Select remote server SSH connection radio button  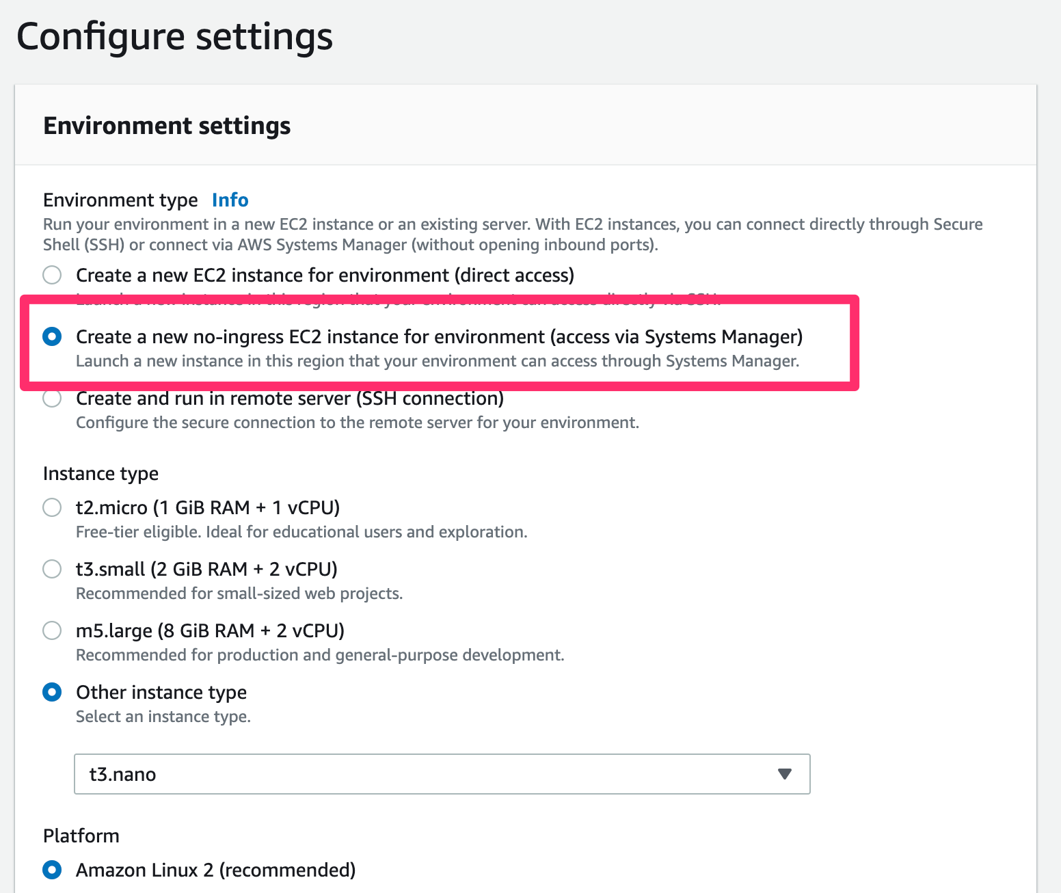point(52,398)
